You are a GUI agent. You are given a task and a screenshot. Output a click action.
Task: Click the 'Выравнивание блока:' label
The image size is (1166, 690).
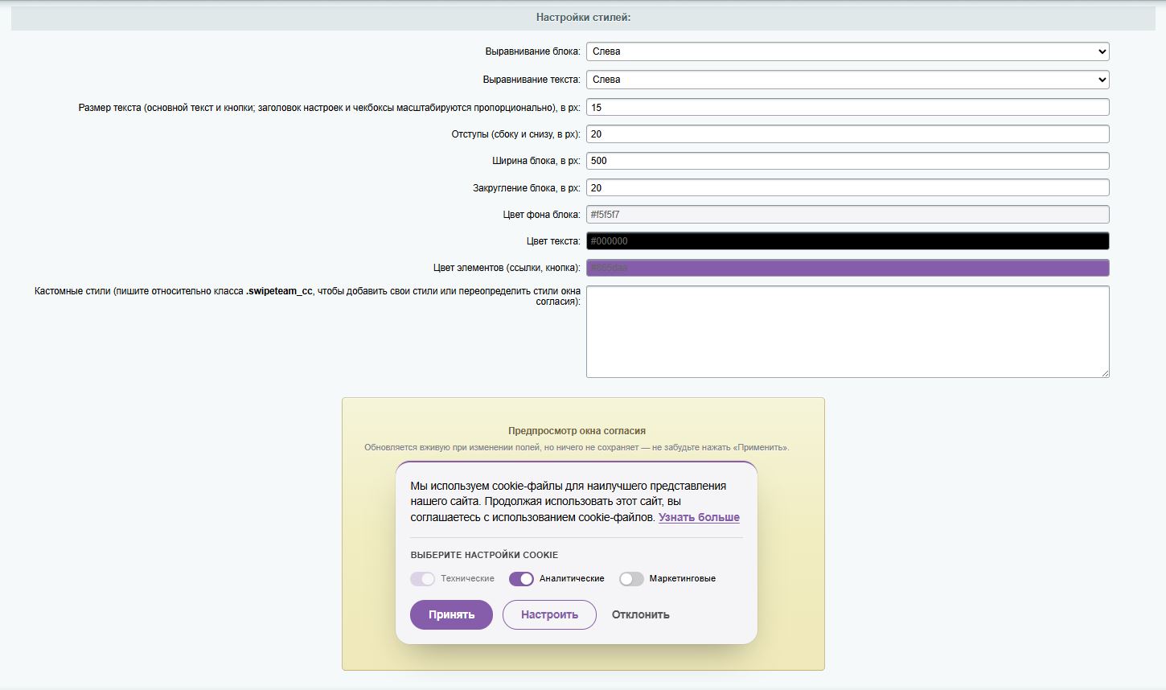tap(532, 51)
